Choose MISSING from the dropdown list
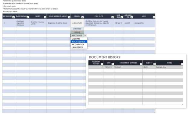 (x=79, y=39)
